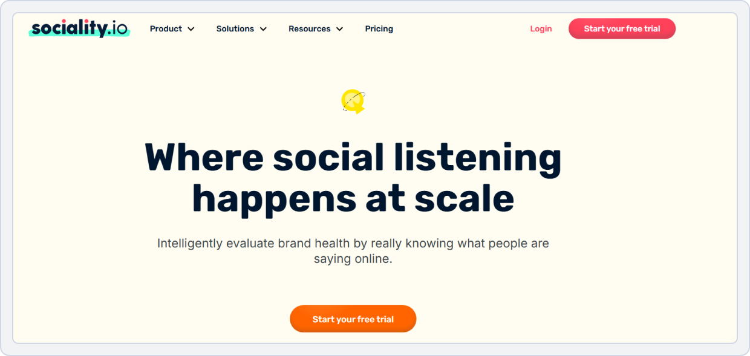This screenshot has height=356, width=750.
Task: Expand the Product dropdown
Action: coord(166,28)
